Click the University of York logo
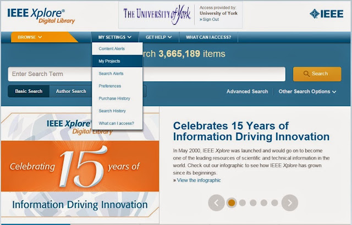 tap(157, 14)
